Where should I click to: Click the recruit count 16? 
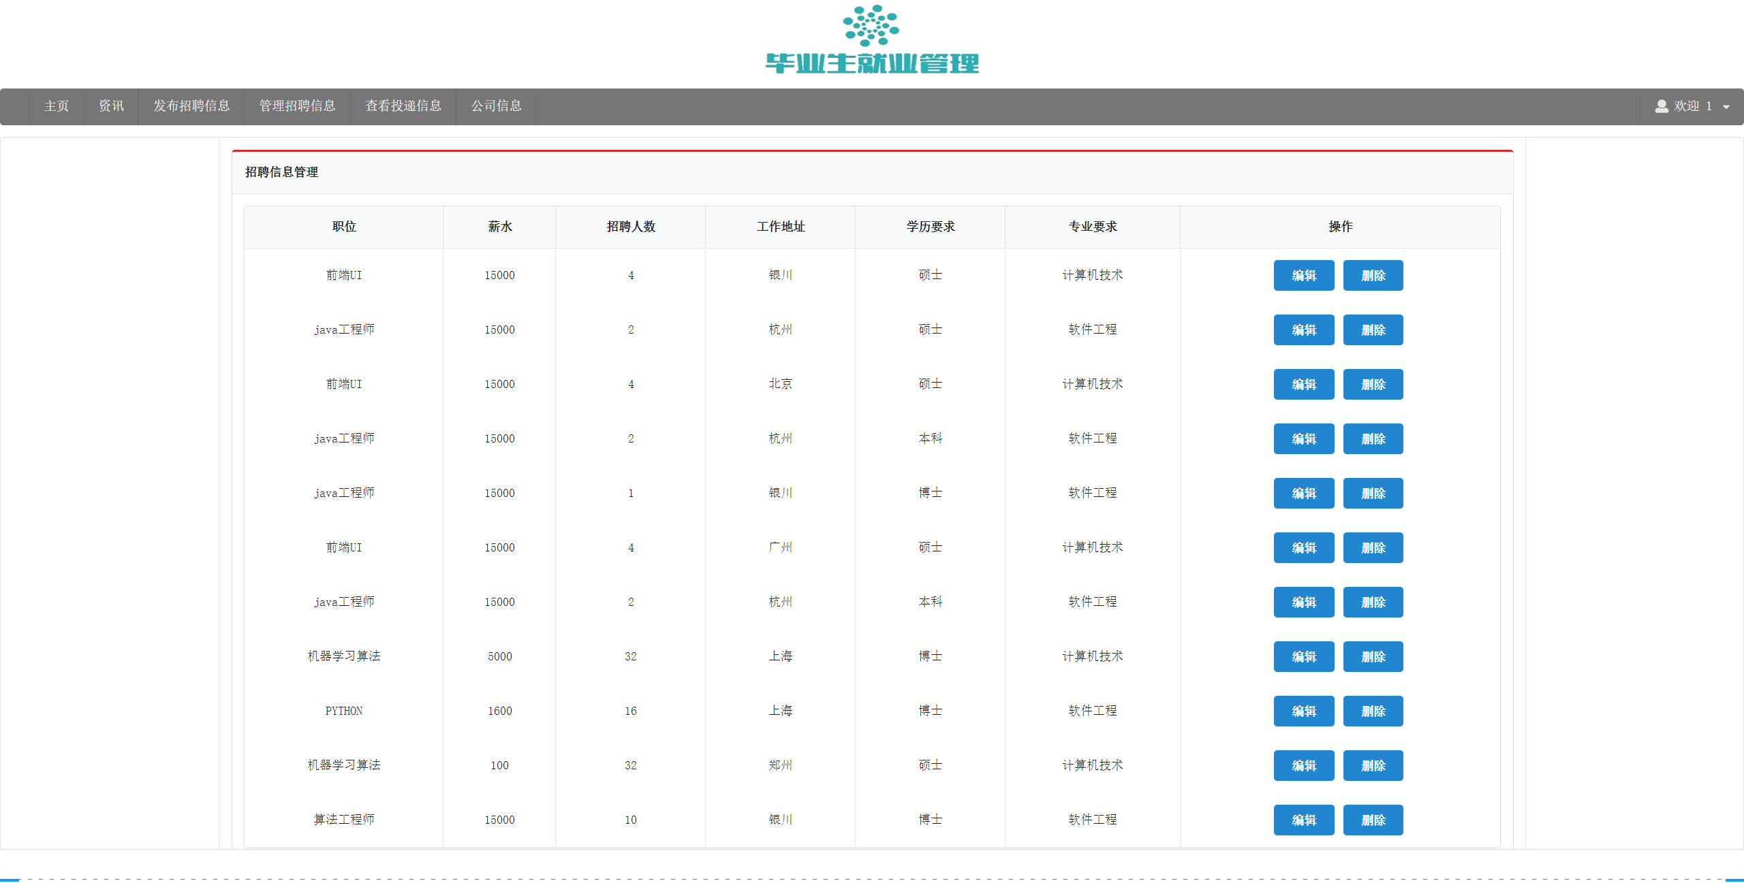pyautogui.click(x=631, y=711)
